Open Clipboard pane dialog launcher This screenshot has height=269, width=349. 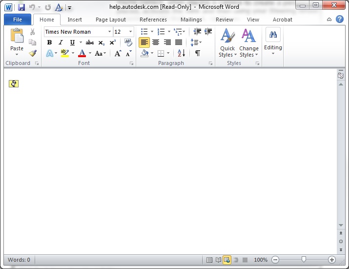coord(37,63)
